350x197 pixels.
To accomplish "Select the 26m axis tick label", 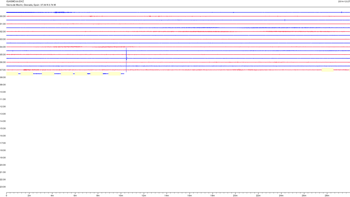I will tap(304, 196).
